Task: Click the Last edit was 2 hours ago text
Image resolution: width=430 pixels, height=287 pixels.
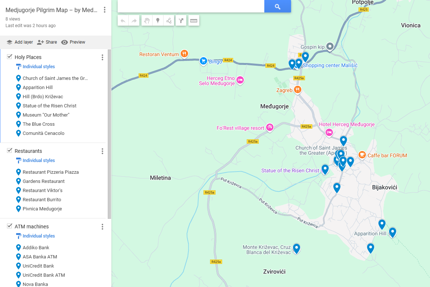Action: pos(30,26)
